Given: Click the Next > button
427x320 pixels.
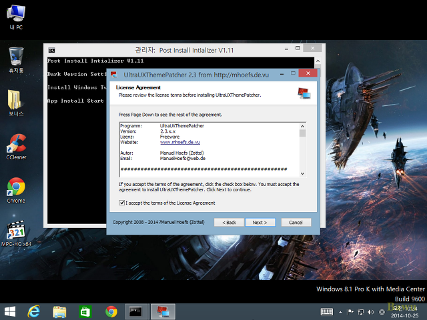Looking at the screenshot, I should pos(260,222).
